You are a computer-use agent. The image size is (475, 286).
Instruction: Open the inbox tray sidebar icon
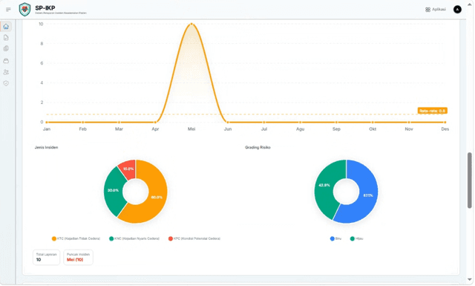6,61
